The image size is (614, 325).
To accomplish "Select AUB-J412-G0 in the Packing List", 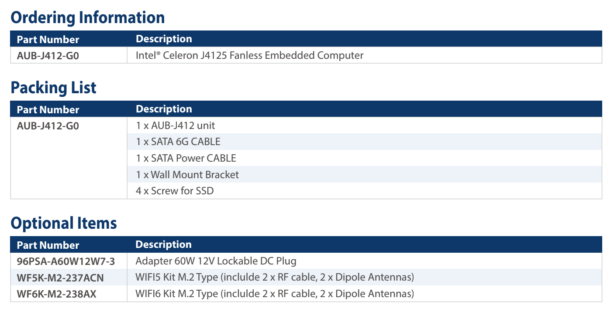I will pyautogui.click(x=48, y=126).
